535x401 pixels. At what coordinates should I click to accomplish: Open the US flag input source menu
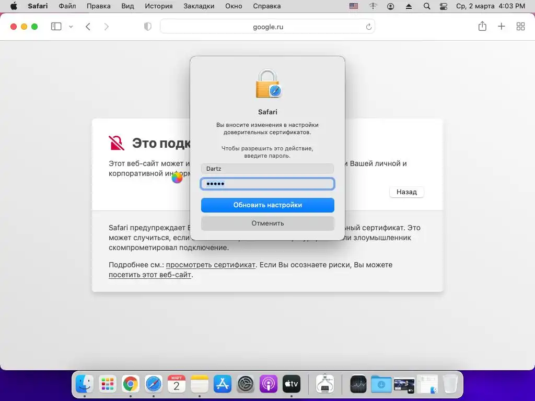coord(354,6)
